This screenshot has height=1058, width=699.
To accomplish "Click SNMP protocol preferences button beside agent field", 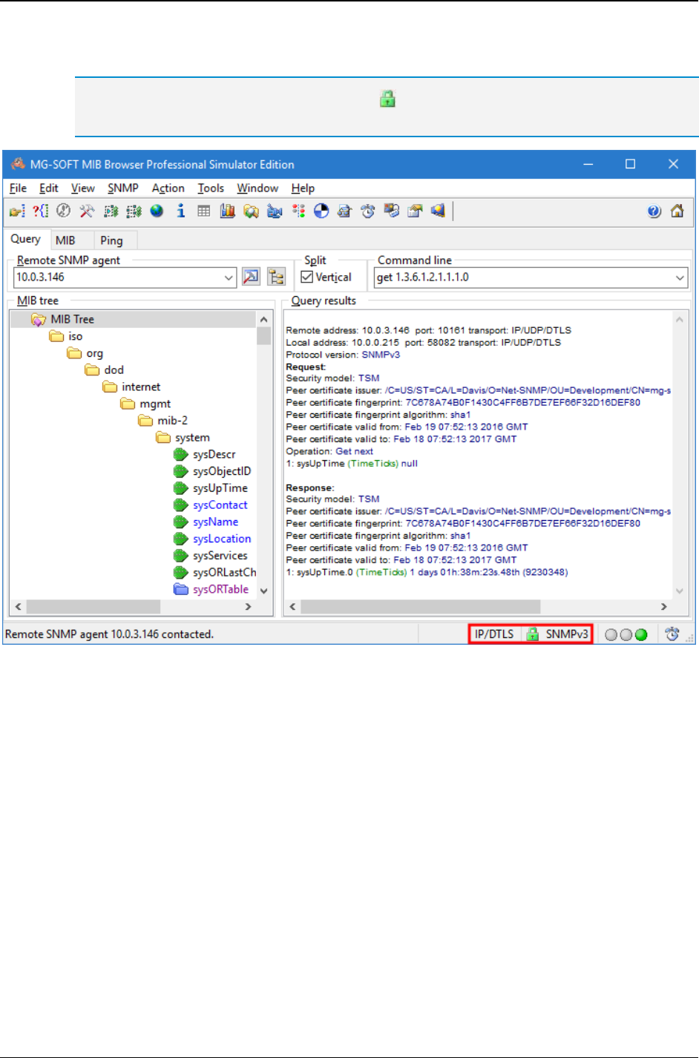I will pyautogui.click(x=252, y=277).
